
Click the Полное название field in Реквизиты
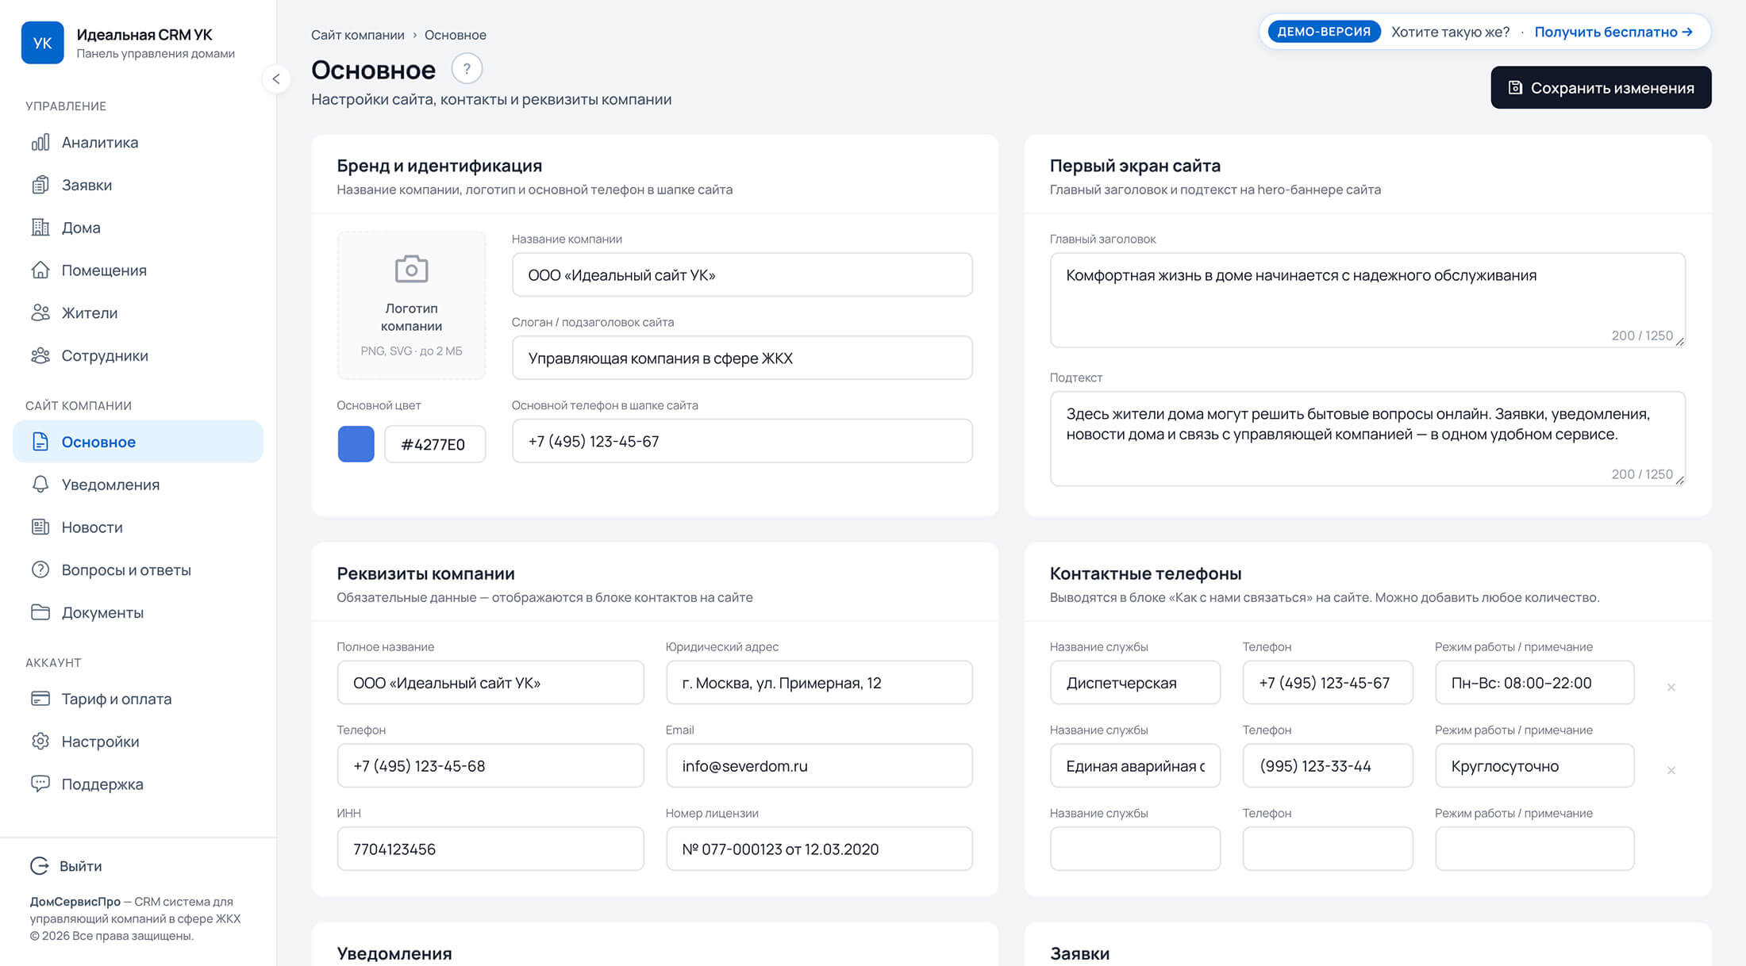[x=490, y=683]
